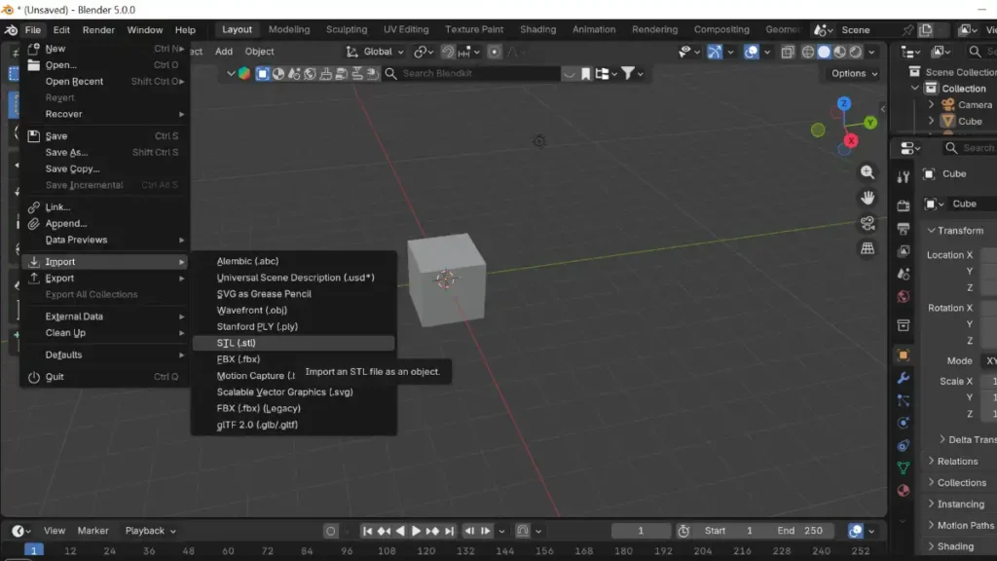997x561 pixels.
Task: Toggle auto keying record button
Action: click(331, 531)
